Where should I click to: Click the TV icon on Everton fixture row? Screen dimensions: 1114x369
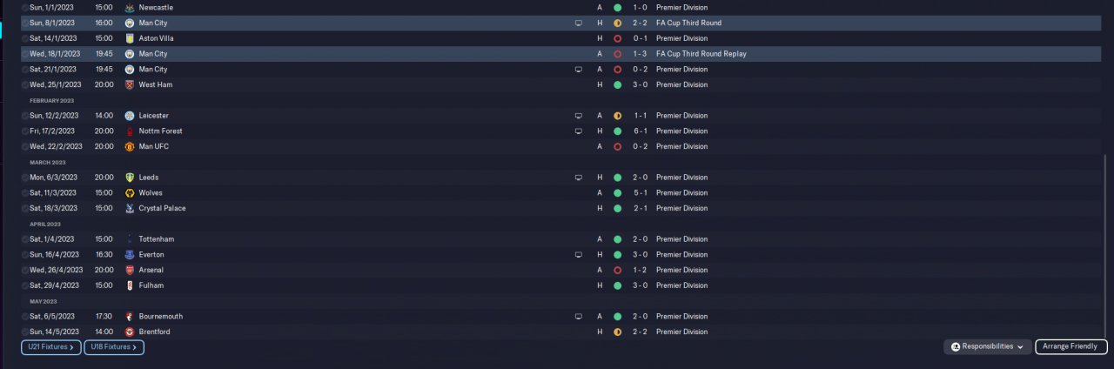tap(578, 255)
